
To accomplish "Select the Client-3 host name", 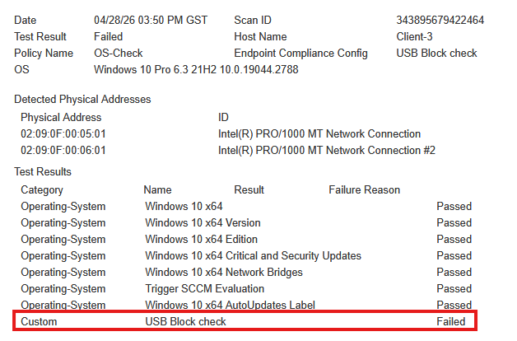I will pos(414,36).
